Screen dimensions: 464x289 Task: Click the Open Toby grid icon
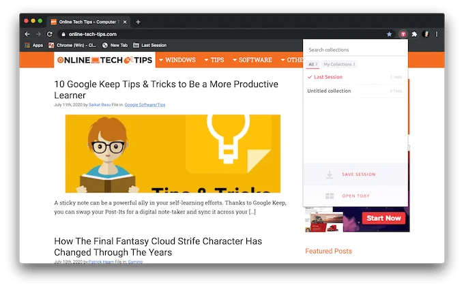(x=330, y=196)
